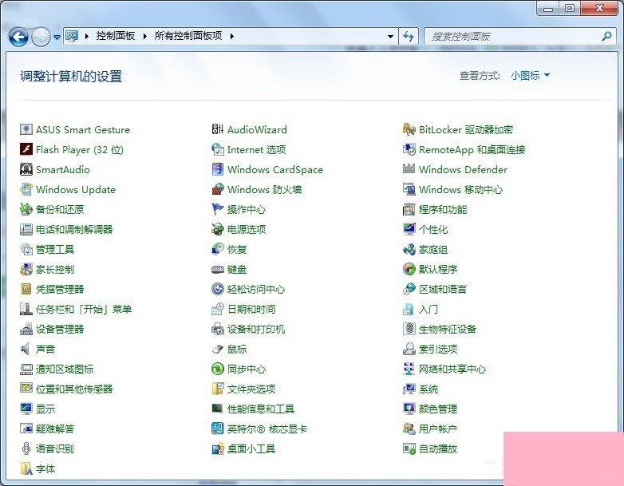This screenshot has height=486, width=624.
Task: Refresh the control panel address bar
Action: pos(409,36)
